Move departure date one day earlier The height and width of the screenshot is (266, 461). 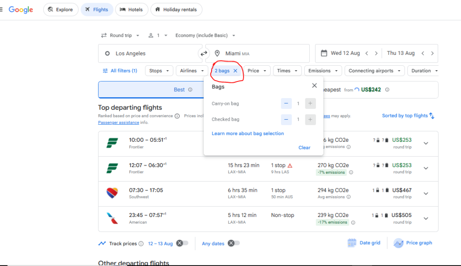366,53
